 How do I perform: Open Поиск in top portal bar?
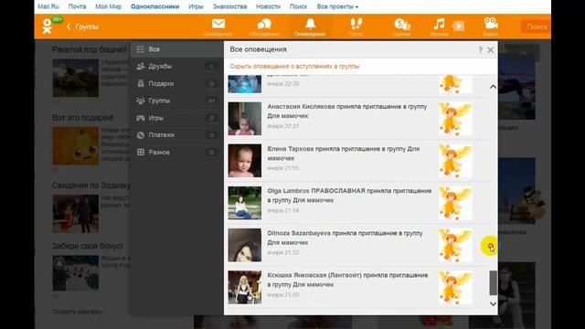click(299, 6)
